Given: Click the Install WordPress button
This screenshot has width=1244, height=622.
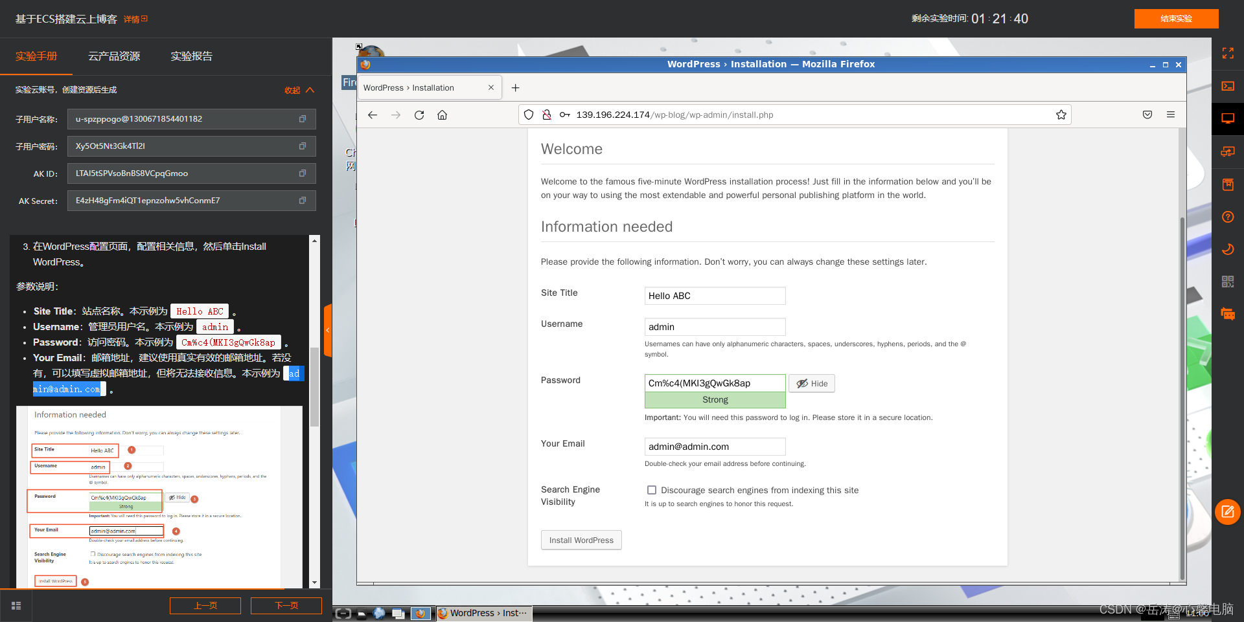Looking at the screenshot, I should tap(581, 540).
